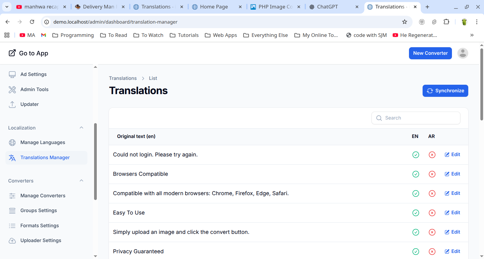This screenshot has width=484, height=259.
Task: Open the browser Extensions puzzle icon
Action: 446,22
